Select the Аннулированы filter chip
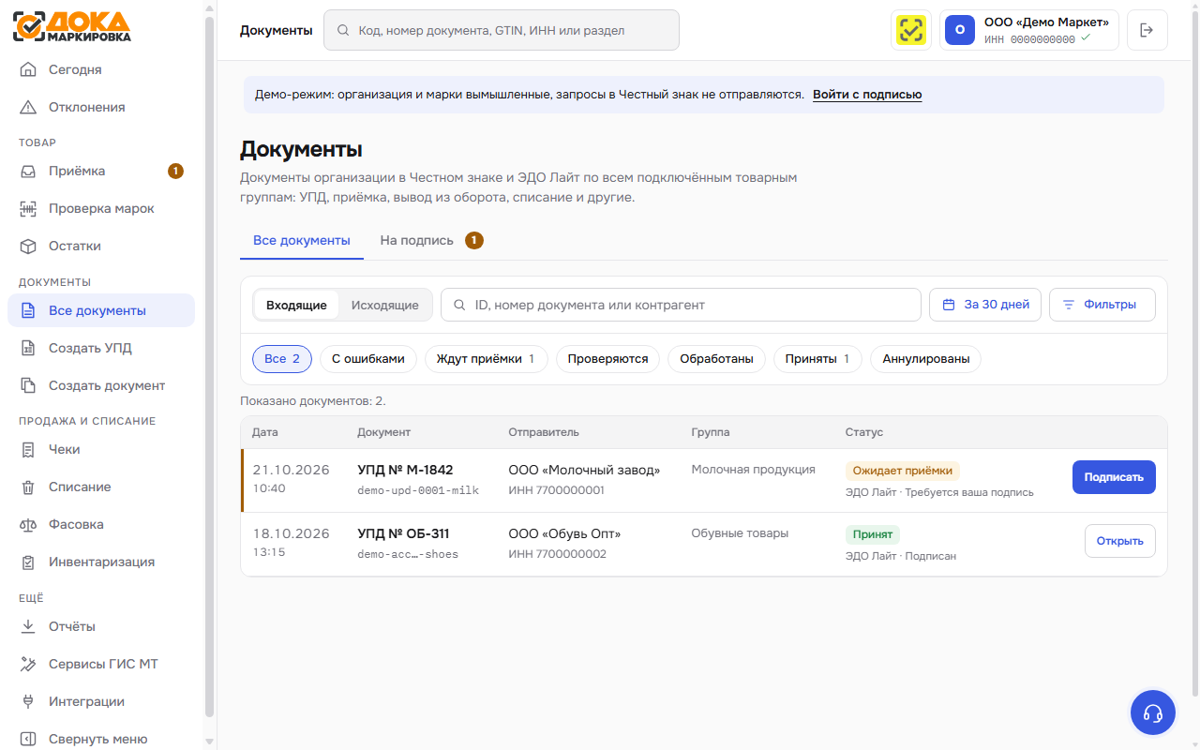 (926, 358)
